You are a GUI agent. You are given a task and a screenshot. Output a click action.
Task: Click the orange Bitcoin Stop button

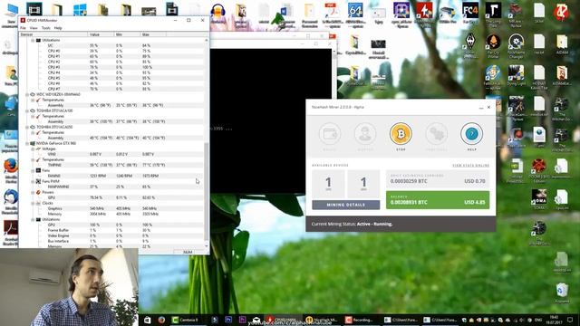click(x=401, y=134)
